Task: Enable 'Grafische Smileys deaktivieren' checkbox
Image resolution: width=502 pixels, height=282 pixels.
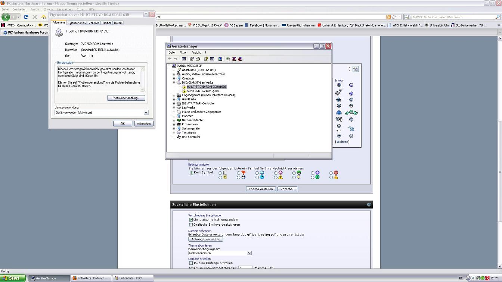Action: click(x=191, y=225)
